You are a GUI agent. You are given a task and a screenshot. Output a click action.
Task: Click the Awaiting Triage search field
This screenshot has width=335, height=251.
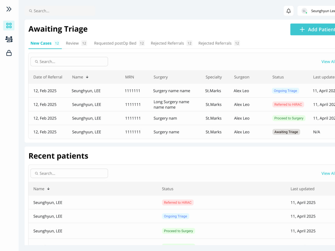coord(69,62)
